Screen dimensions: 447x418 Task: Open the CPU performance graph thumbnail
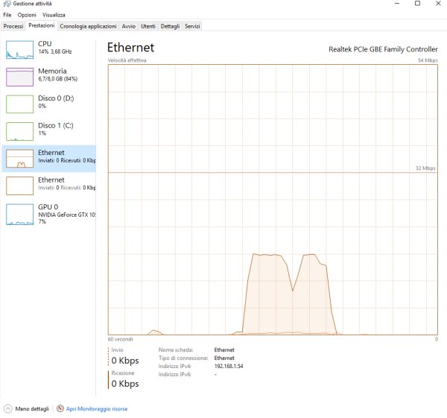pos(19,50)
